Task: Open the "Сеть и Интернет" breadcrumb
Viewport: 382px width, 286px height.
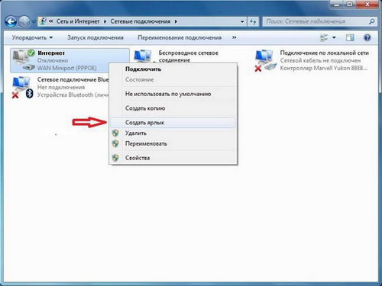Action: pos(78,21)
